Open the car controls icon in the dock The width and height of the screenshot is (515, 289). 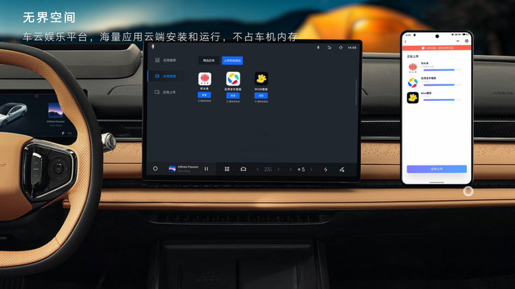click(243, 169)
